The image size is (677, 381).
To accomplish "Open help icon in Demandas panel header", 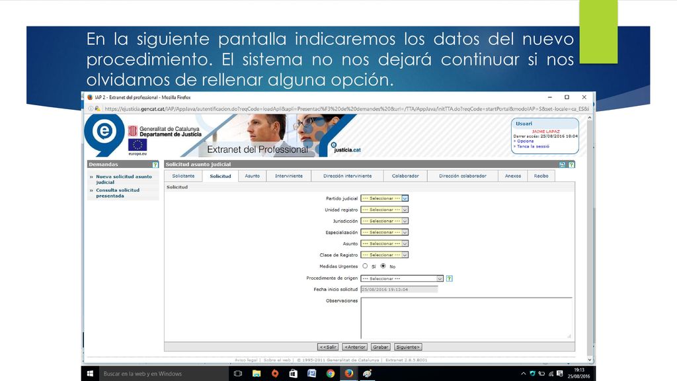I will click(x=155, y=165).
